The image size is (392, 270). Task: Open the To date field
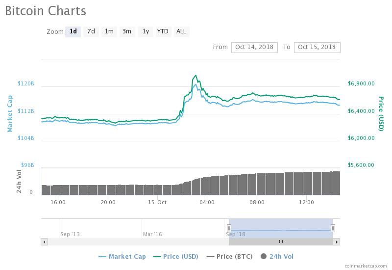click(x=317, y=47)
